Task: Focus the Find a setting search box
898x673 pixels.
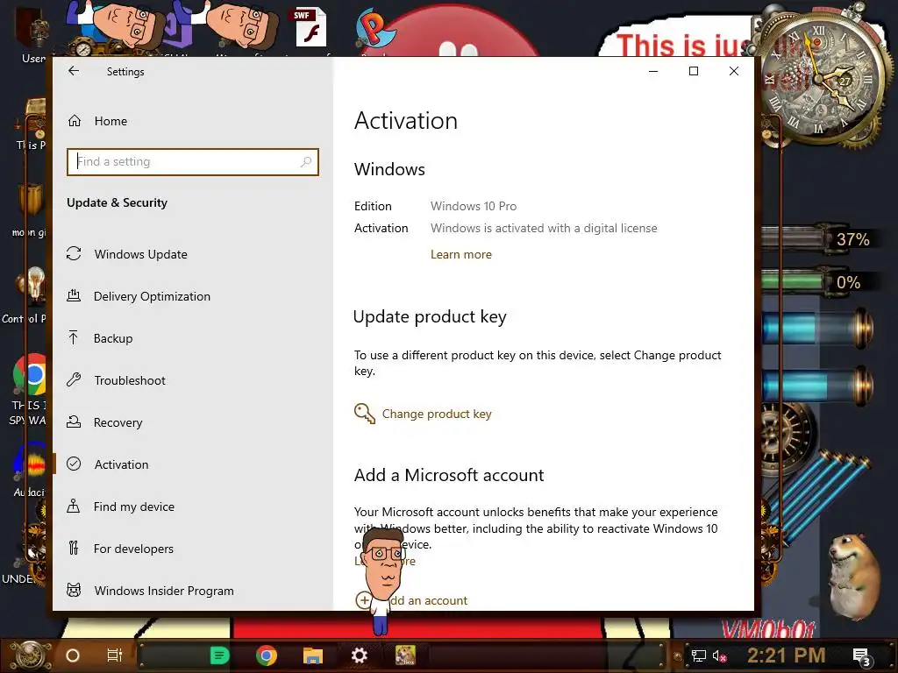Action: coord(192,162)
